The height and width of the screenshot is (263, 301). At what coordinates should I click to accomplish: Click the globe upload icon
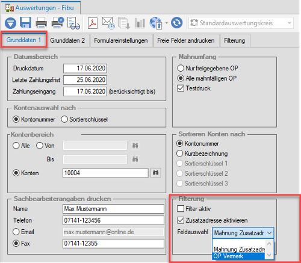pos(156,23)
